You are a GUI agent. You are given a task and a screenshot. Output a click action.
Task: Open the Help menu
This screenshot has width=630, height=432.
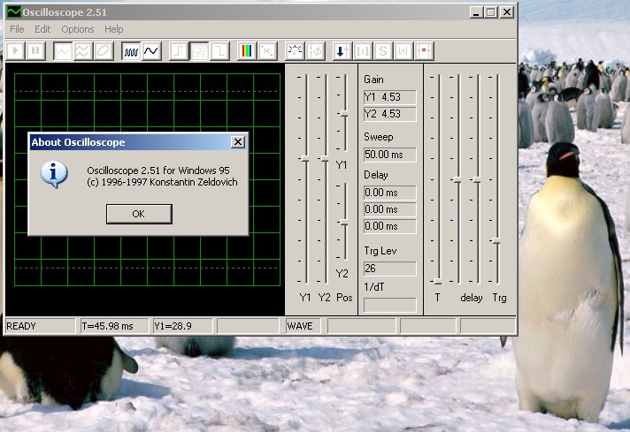tap(114, 29)
